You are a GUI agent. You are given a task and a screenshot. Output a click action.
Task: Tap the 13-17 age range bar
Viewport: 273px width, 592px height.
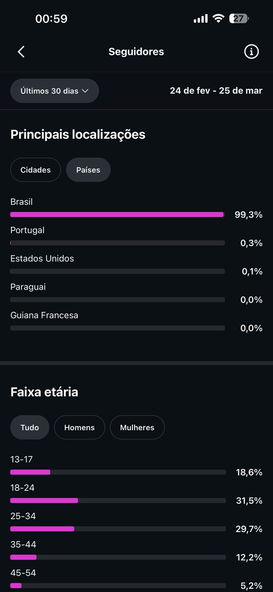click(118, 472)
